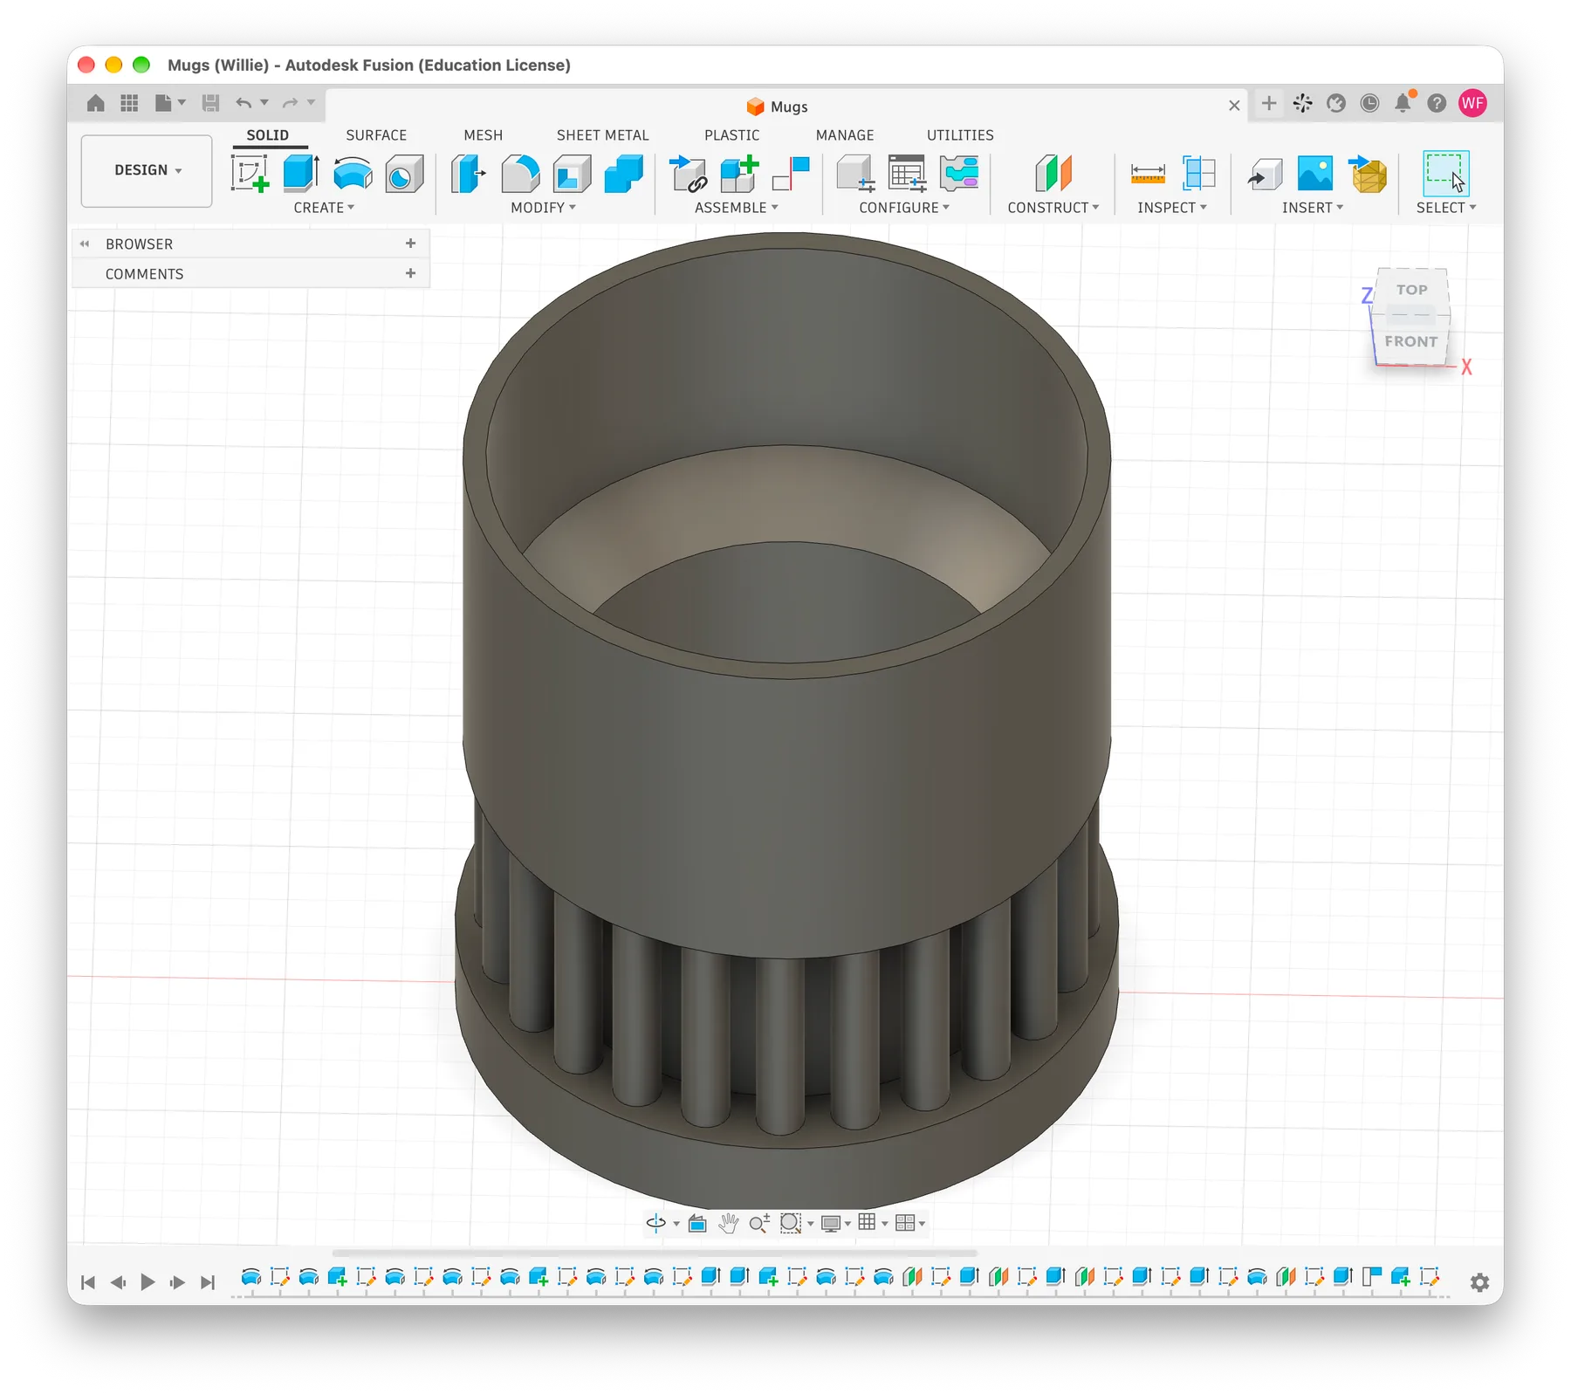Expand the BROWSER panel with plus
Image resolution: width=1571 pixels, height=1394 pixels.
pos(410,244)
